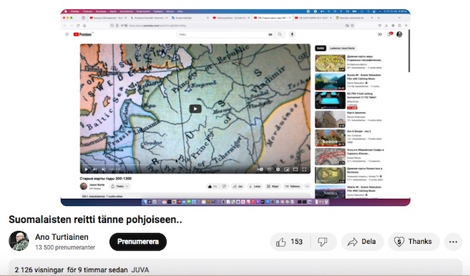Click the next-video icon in the inner player
This screenshot has width=470, height=276.
95,169
